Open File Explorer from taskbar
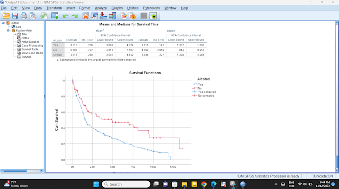 [184, 184]
